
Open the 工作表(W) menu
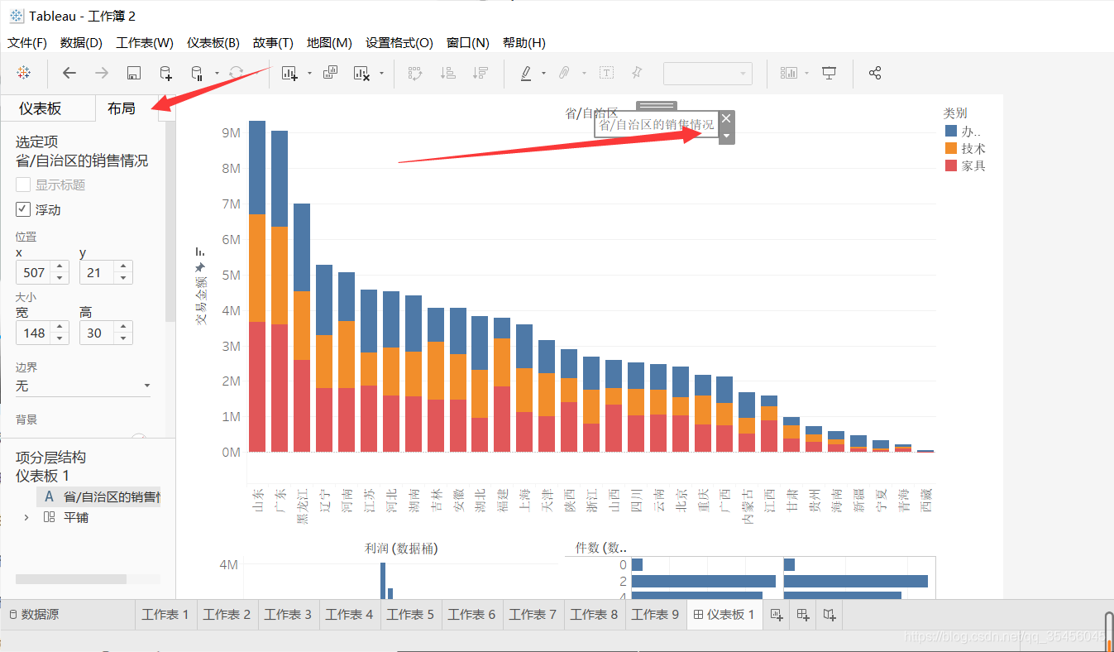click(145, 43)
